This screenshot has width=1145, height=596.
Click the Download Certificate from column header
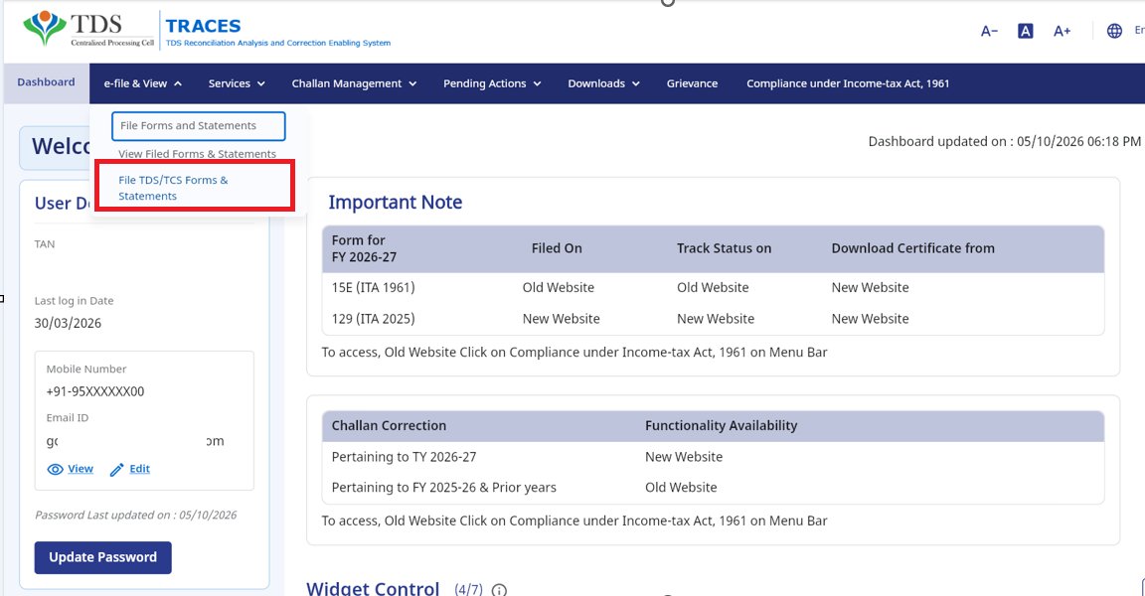pyautogui.click(x=912, y=248)
